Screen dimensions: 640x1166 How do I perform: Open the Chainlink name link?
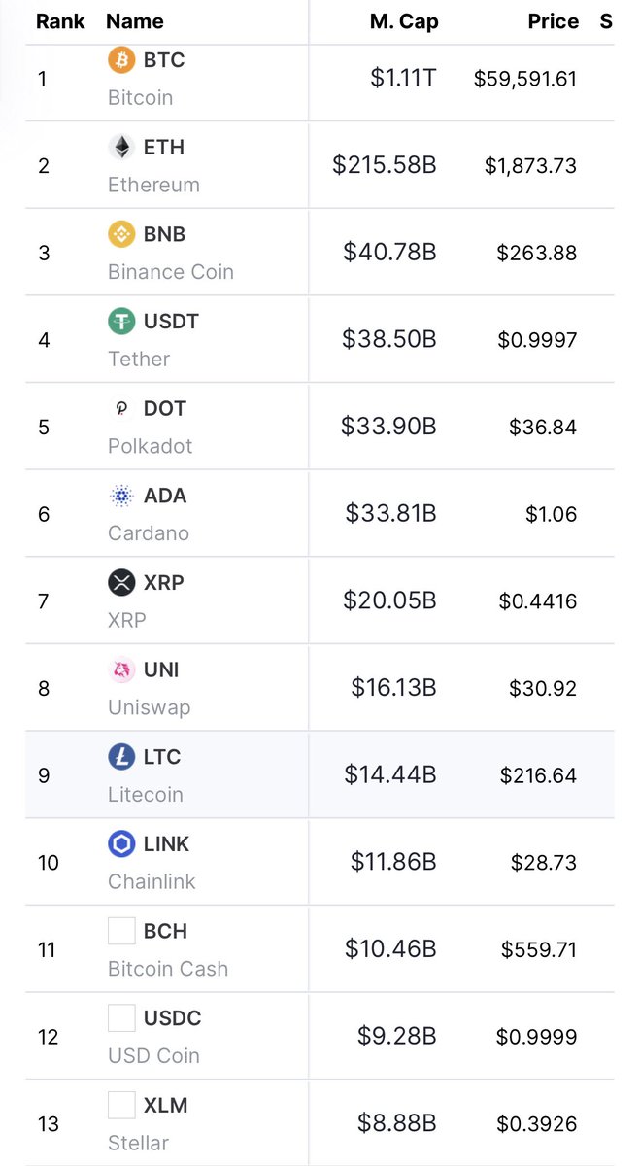coord(152,882)
